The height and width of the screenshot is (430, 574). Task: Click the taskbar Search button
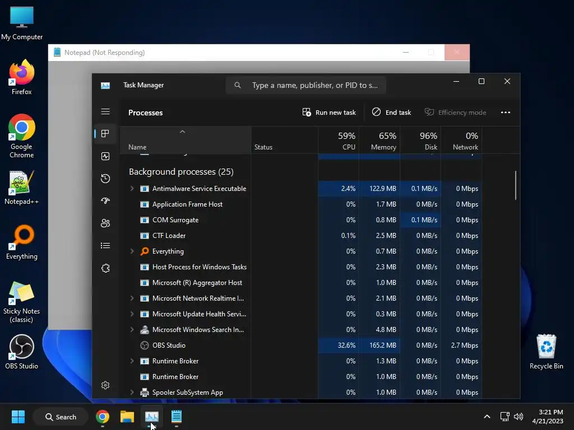(61, 417)
